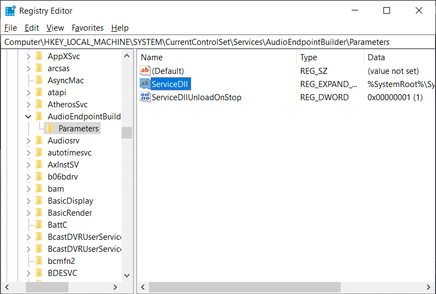Click the AppXSvc folder icon
Viewport: 436px width, 294px height.
pyautogui.click(x=39, y=56)
